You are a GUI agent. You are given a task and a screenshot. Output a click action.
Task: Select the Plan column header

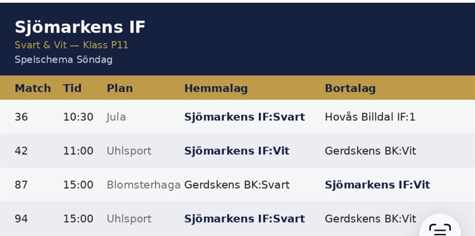[x=120, y=89]
